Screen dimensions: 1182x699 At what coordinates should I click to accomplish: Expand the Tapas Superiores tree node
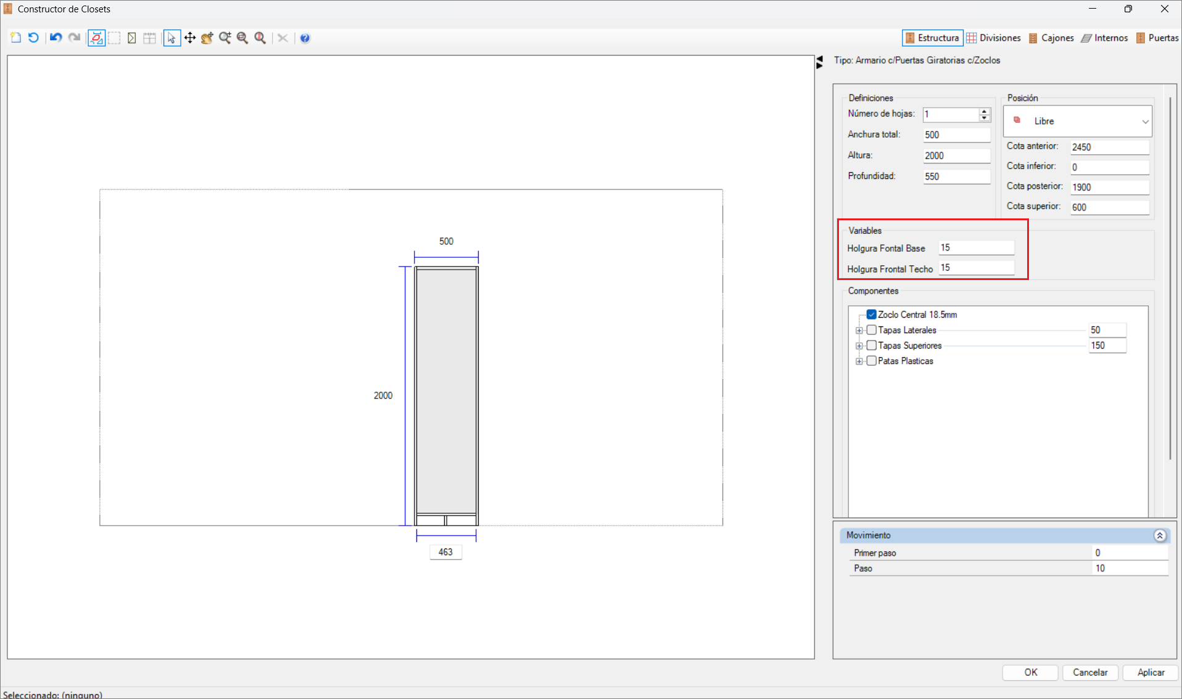pos(859,346)
